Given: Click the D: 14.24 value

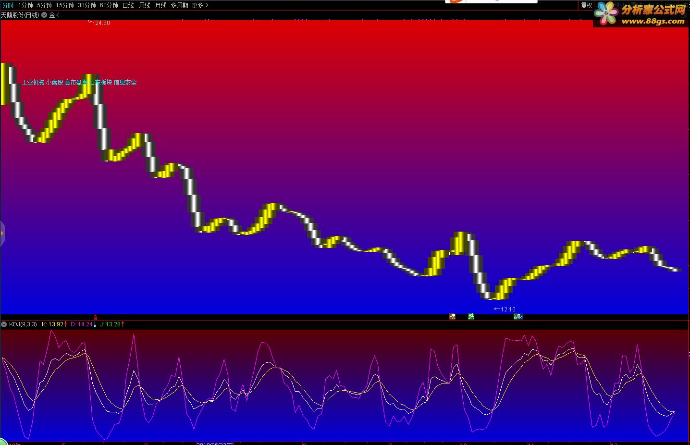Looking at the screenshot, I should (x=82, y=324).
